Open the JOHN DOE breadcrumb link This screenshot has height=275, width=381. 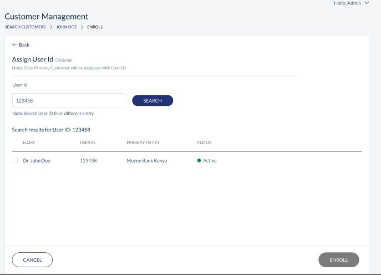67,27
